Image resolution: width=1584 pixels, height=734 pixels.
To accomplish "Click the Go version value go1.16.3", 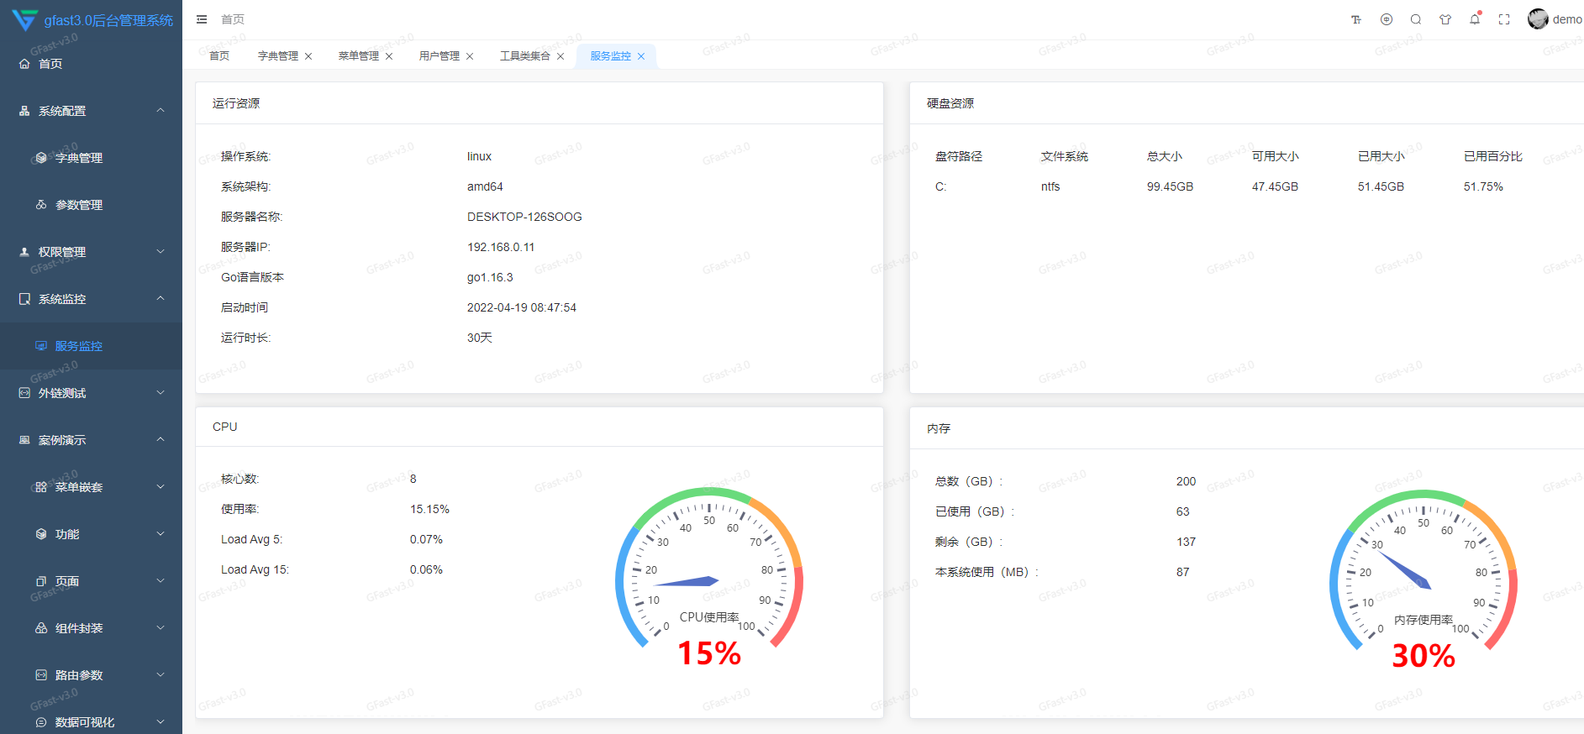I will [490, 277].
